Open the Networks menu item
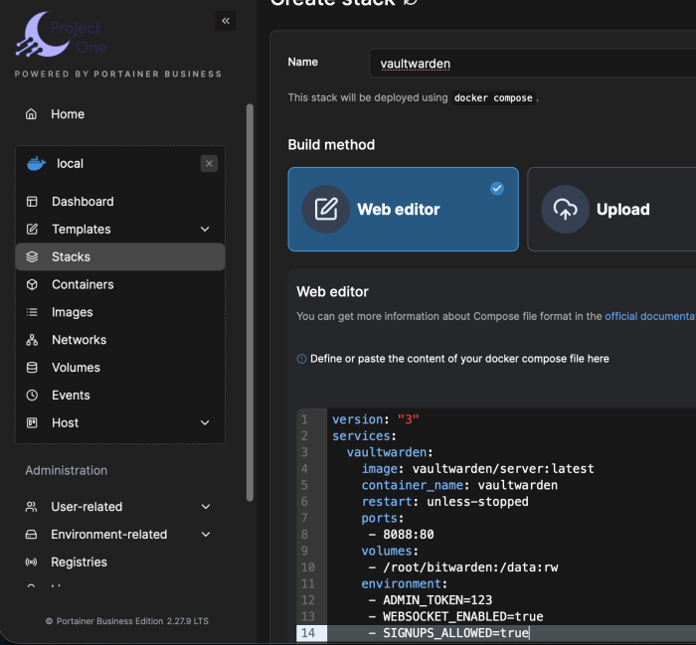Screen dimensions: 696x645 tap(120, 340)
